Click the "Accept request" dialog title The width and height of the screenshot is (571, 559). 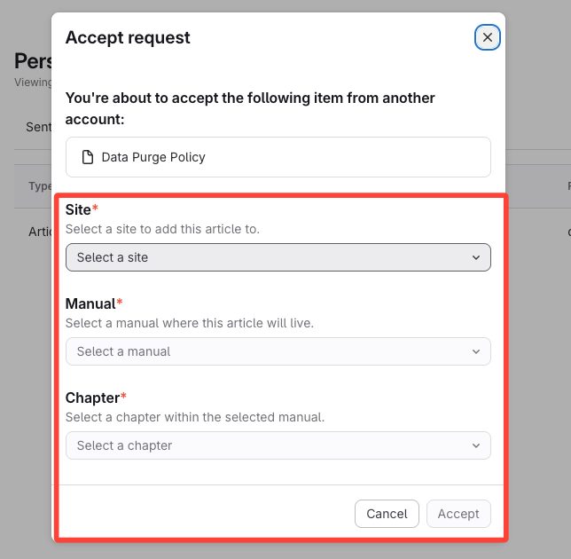pos(128,37)
